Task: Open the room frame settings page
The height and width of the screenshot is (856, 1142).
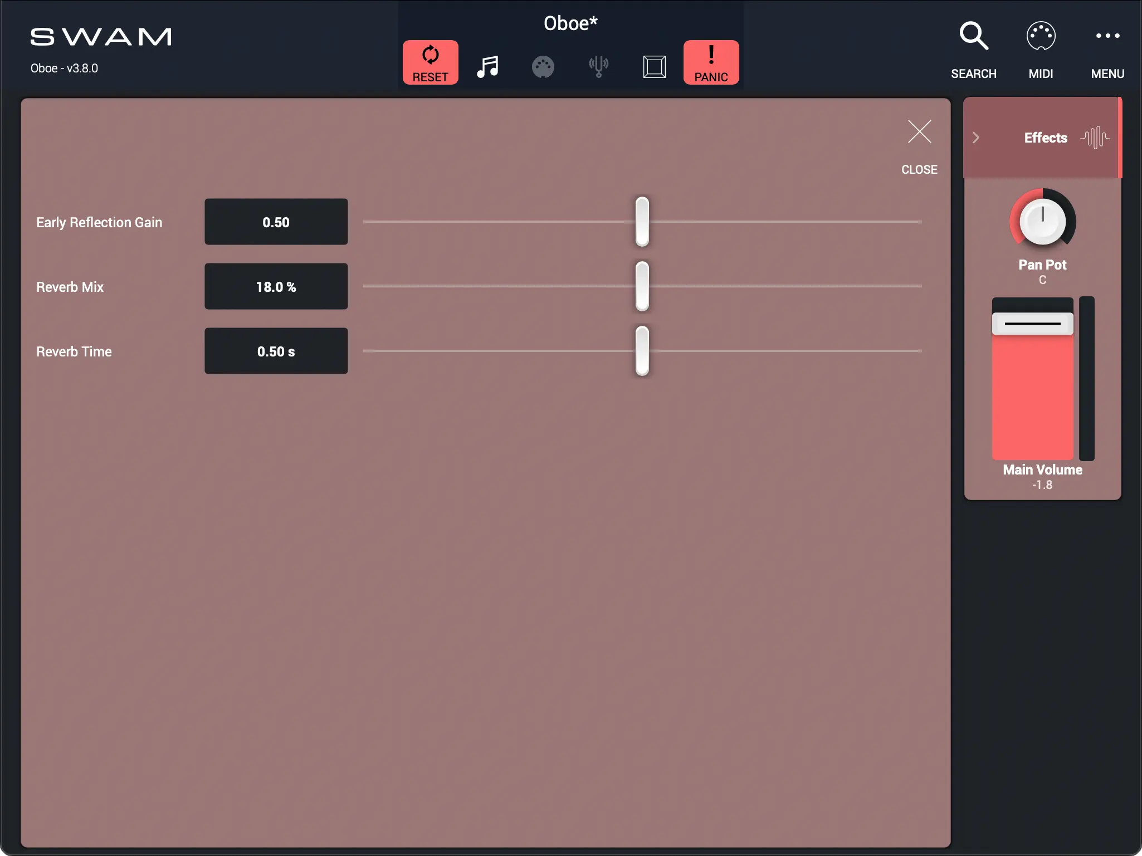Action: pyautogui.click(x=654, y=67)
